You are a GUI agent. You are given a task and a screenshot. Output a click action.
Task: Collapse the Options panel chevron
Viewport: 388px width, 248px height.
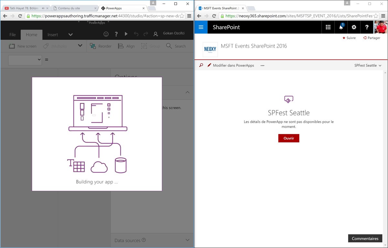(188, 92)
